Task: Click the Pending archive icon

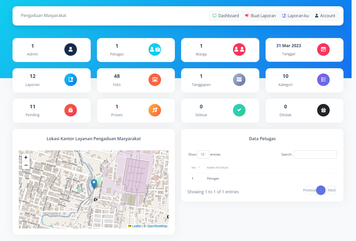Action: pyautogui.click(x=70, y=110)
